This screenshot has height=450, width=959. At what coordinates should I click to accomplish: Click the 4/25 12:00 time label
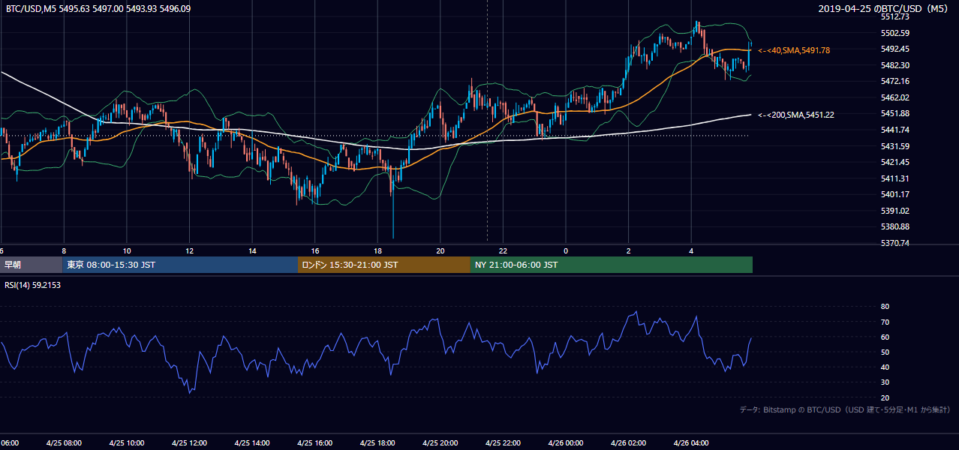point(188,443)
